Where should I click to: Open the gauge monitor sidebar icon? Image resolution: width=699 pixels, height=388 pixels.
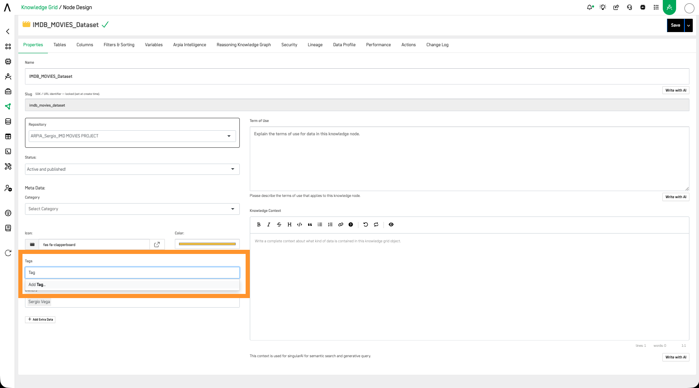tap(8, 213)
